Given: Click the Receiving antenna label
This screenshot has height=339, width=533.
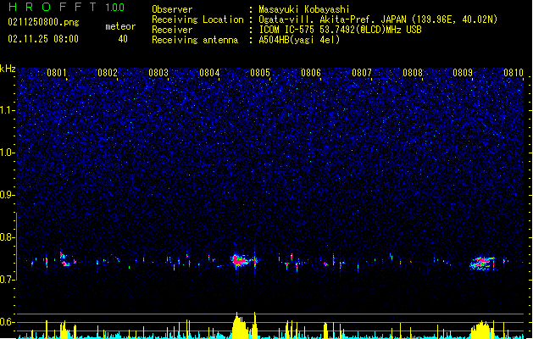Looking at the screenshot, I should click(x=195, y=40).
